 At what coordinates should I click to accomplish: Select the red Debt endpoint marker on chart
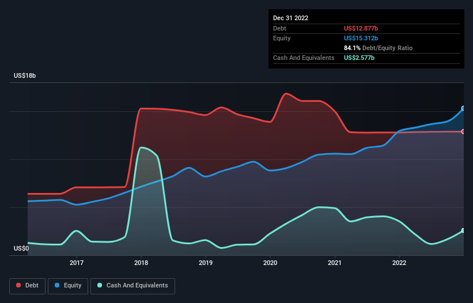tap(463, 132)
